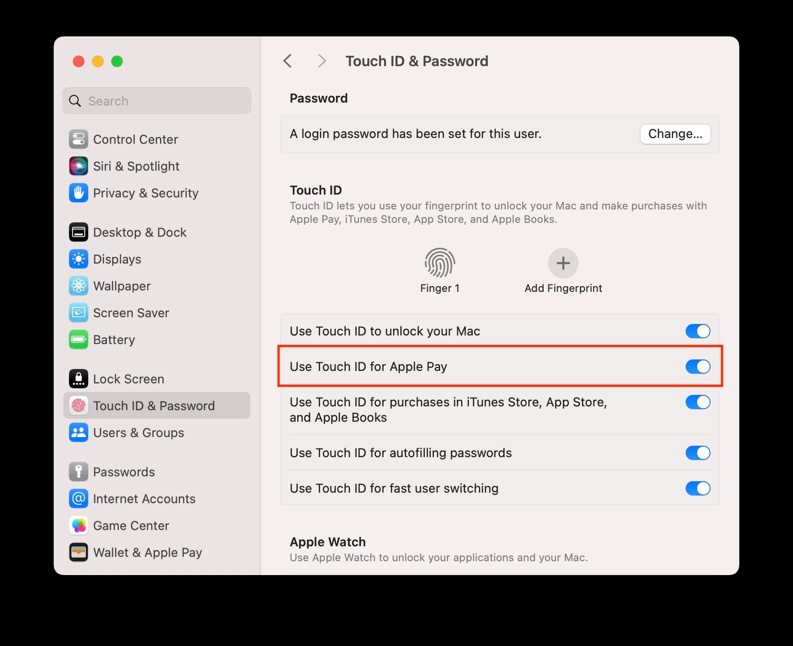The image size is (793, 646).
Task: Open Lock Screen settings
Action: [x=128, y=379]
